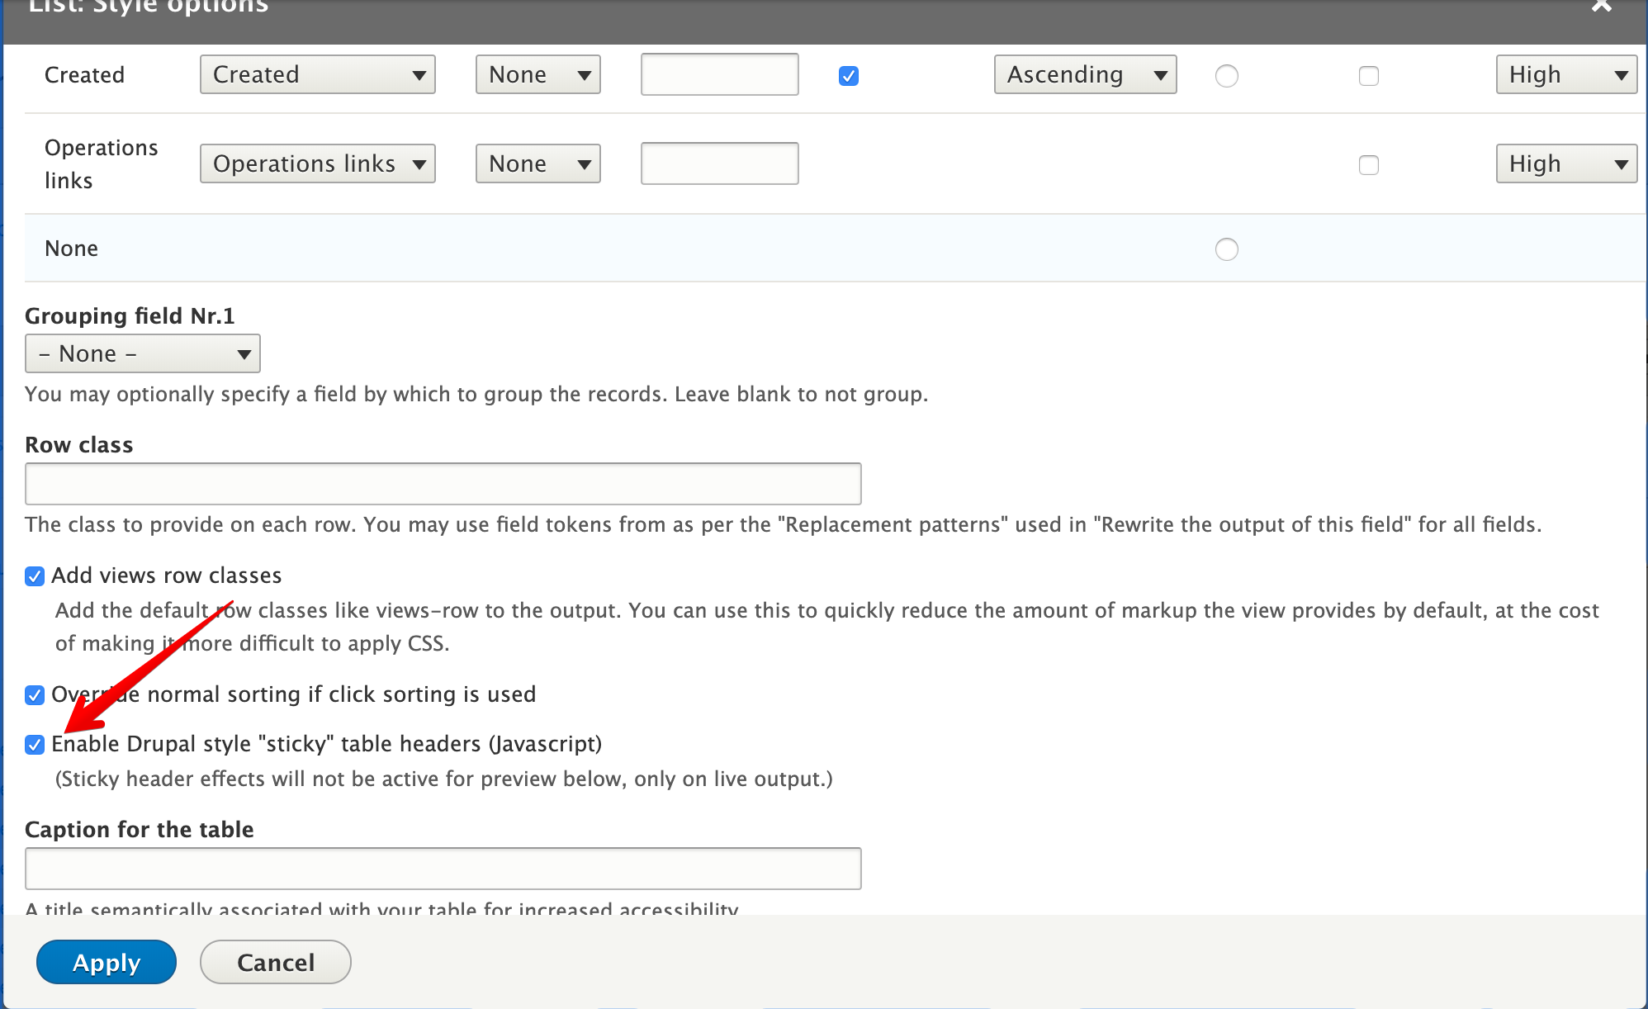Image resolution: width=1648 pixels, height=1009 pixels.
Task: Uncheck the sortable checkbox for Created
Action: click(848, 75)
